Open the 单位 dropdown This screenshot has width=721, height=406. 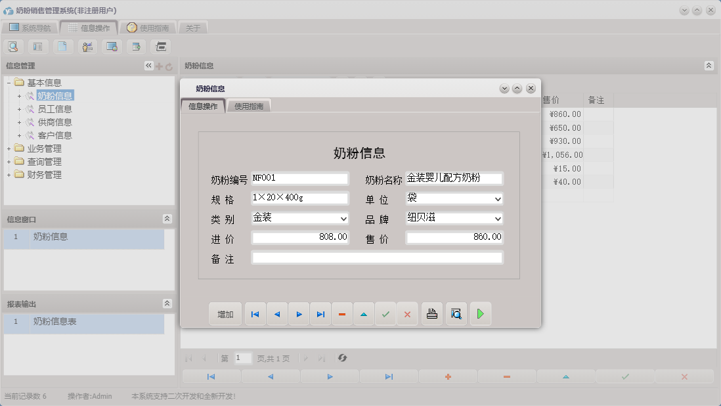[x=498, y=198]
